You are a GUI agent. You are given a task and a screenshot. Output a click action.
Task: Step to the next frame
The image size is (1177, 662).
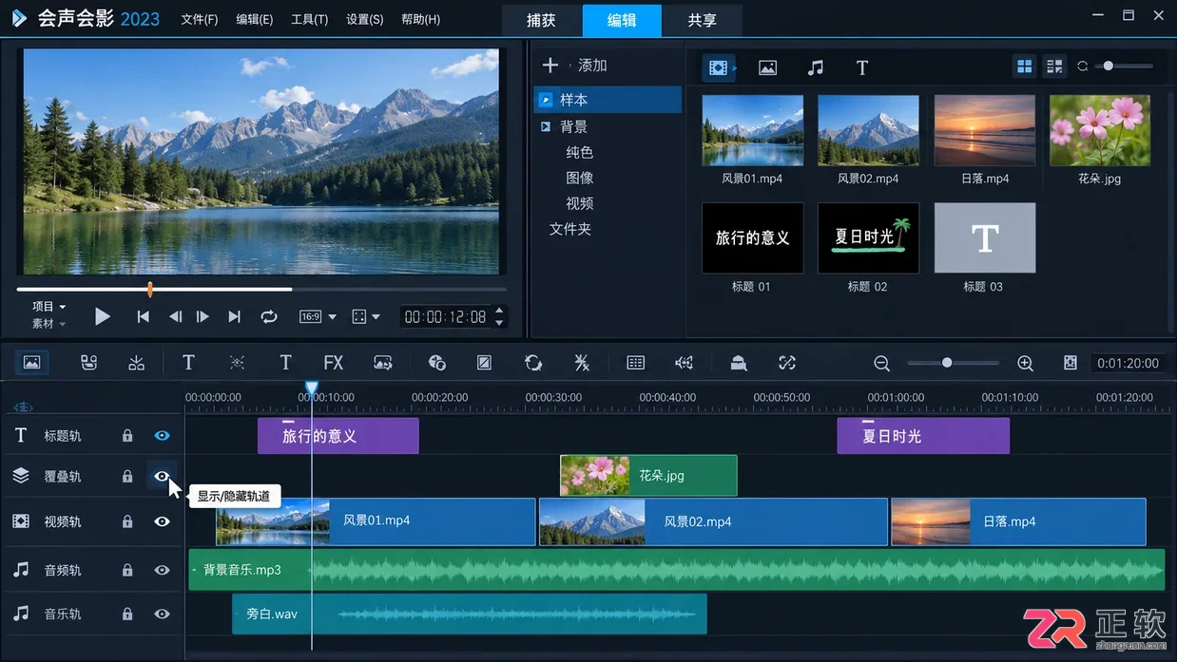click(x=203, y=317)
